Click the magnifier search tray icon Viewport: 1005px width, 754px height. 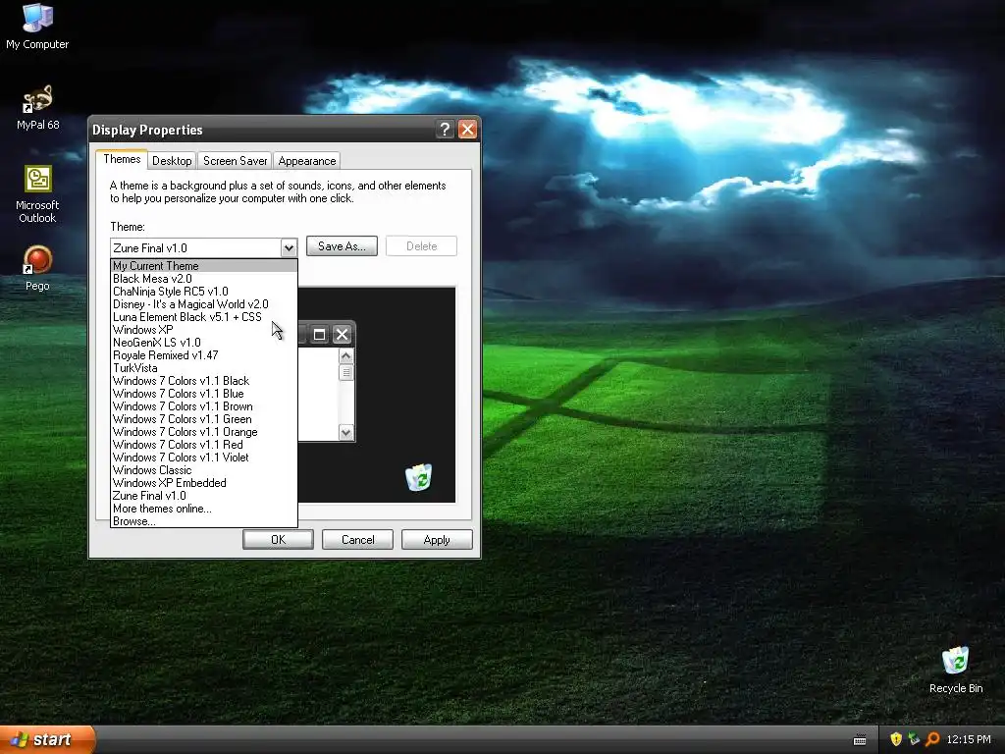[x=932, y=739]
